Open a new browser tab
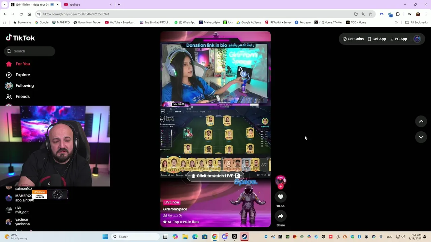 [119, 4]
